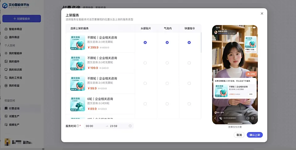Click the service list vertical scrollbar

pos(201,42)
